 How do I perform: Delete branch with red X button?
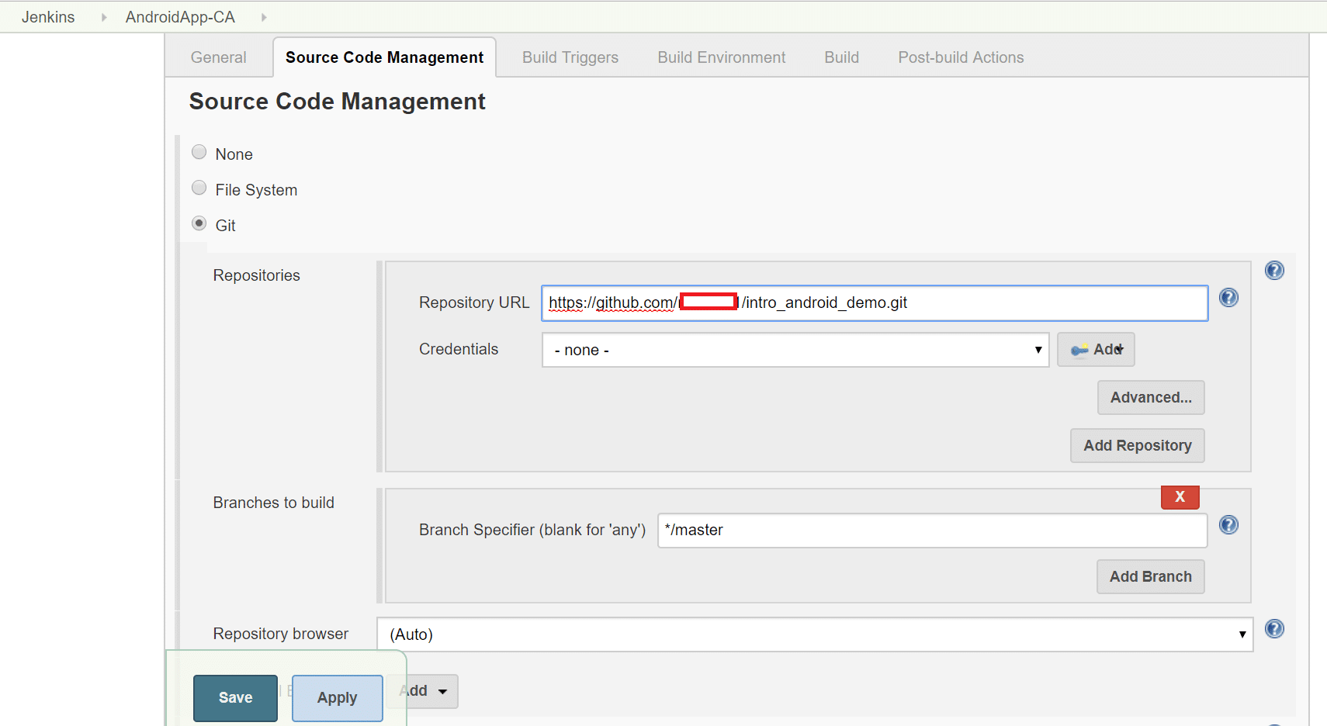pyautogui.click(x=1180, y=497)
